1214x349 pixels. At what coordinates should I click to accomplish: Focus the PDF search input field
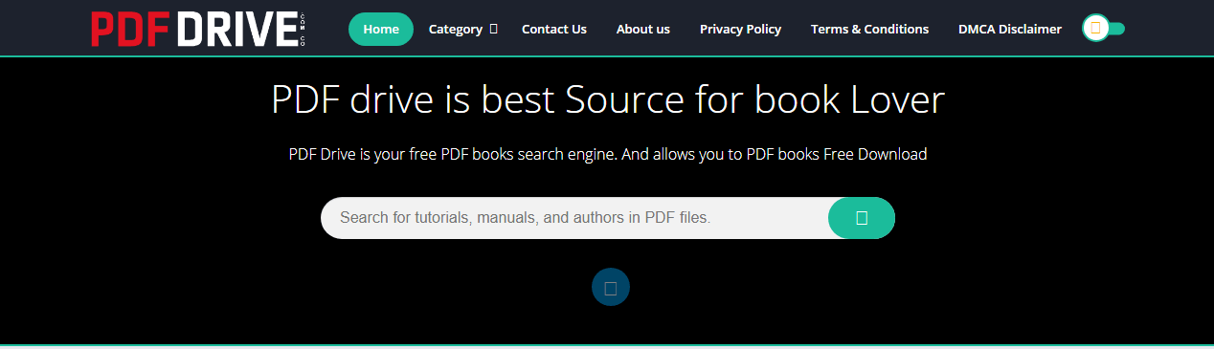tap(574, 218)
